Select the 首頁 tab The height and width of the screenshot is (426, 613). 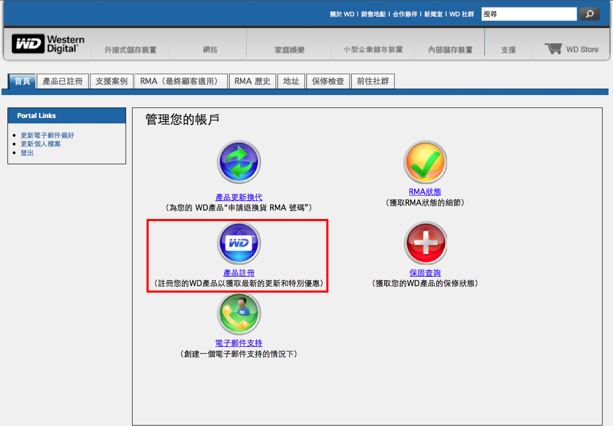22,81
